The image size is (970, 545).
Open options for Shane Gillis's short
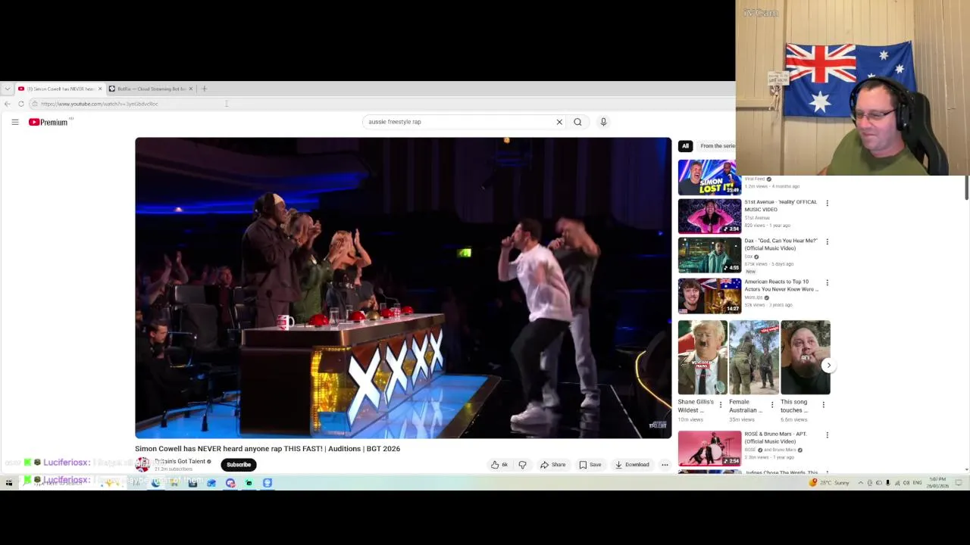click(721, 405)
